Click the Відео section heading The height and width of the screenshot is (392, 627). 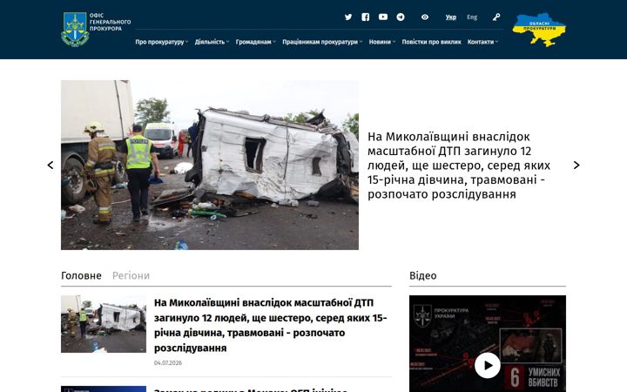(x=422, y=275)
